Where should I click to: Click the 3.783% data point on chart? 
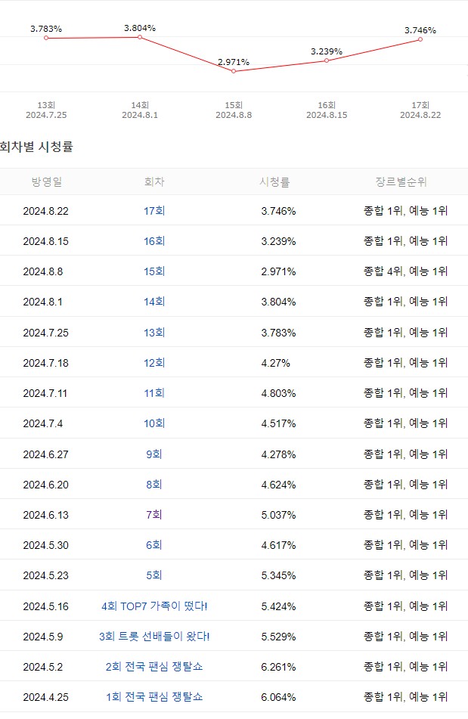[x=46, y=38]
